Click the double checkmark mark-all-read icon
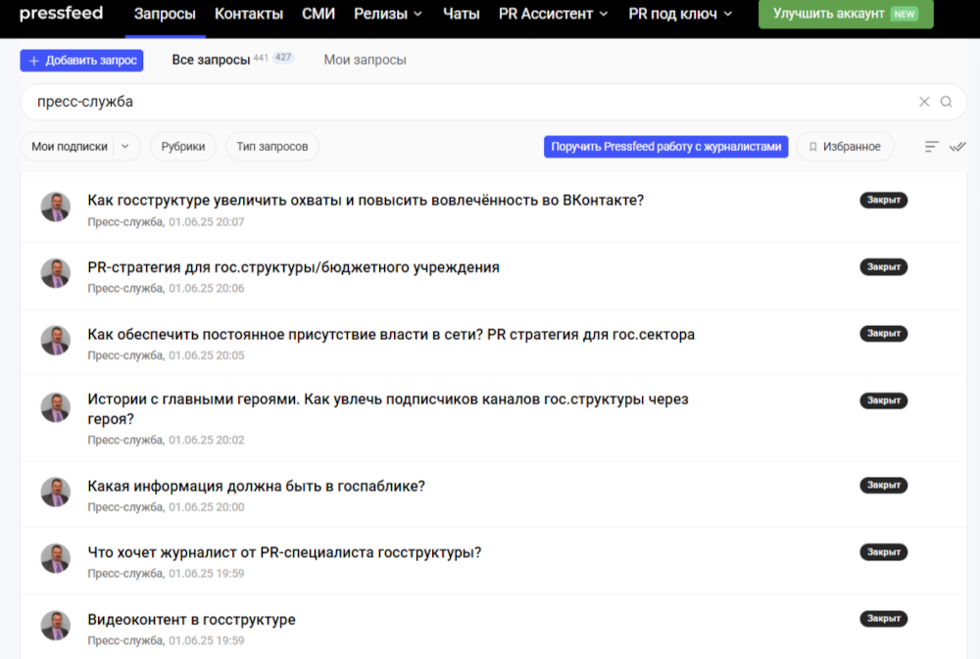The height and width of the screenshot is (659, 980). pos(957,147)
